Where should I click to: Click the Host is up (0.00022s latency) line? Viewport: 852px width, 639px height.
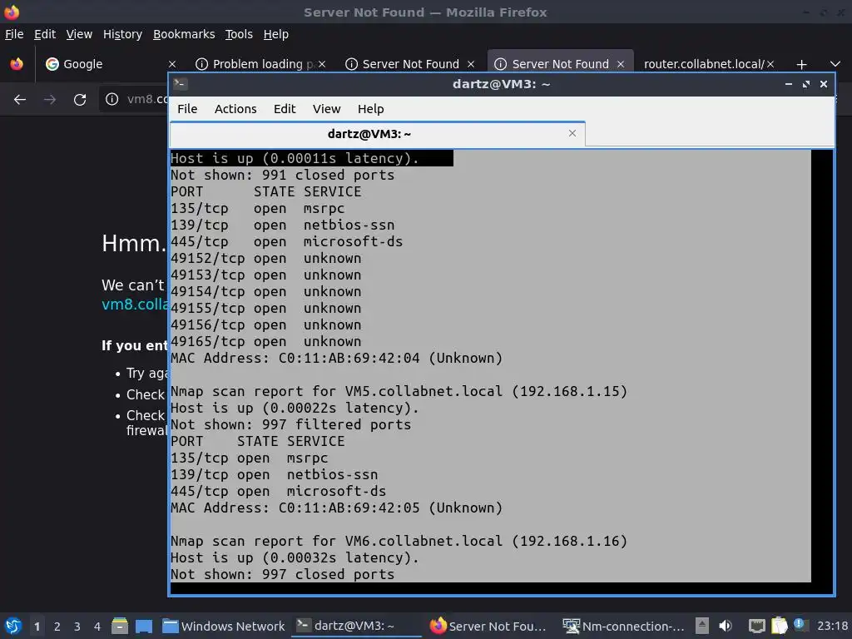(x=295, y=408)
